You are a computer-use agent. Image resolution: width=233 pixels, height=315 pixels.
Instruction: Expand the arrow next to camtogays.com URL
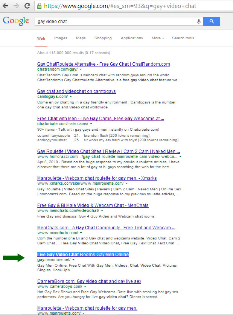[x=71, y=97]
